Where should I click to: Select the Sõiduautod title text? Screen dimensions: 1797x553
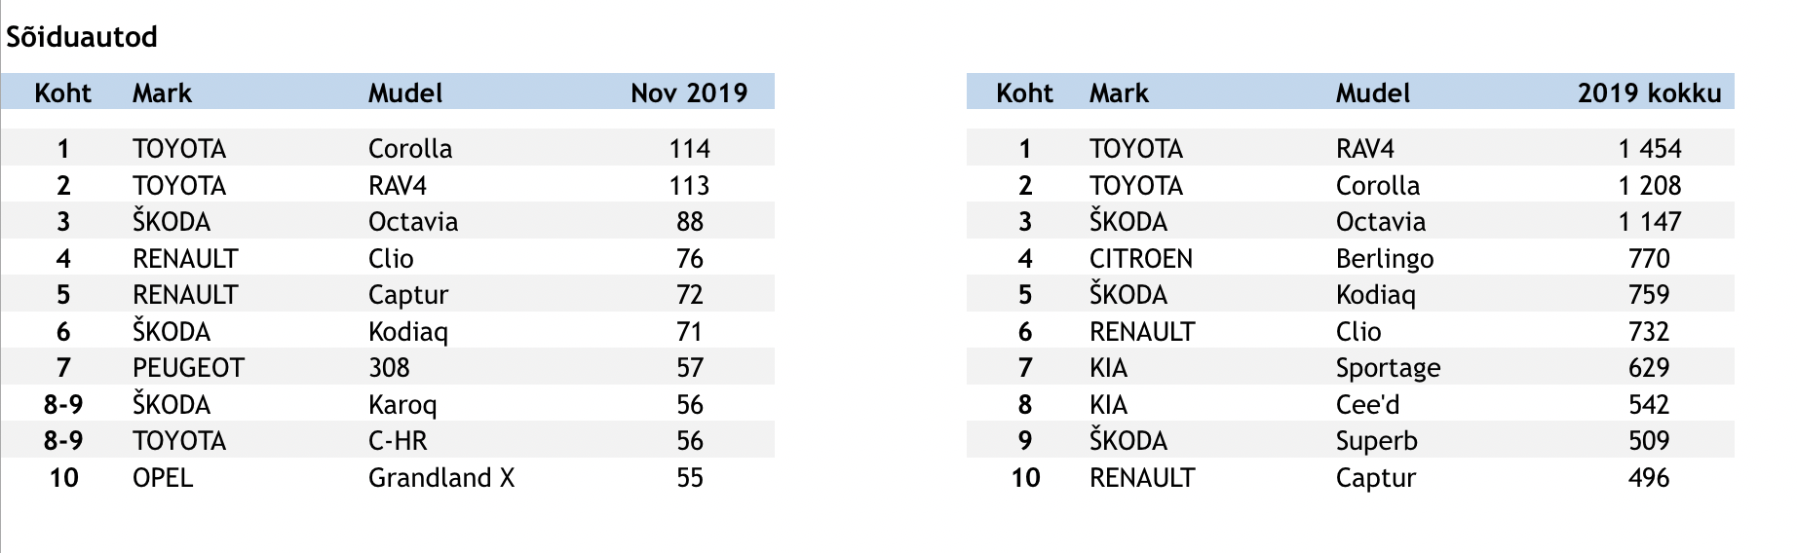(x=82, y=37)
